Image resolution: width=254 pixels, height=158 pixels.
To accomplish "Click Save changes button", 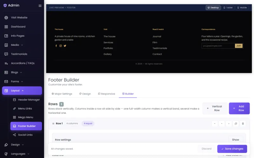I will click(232, 149).
